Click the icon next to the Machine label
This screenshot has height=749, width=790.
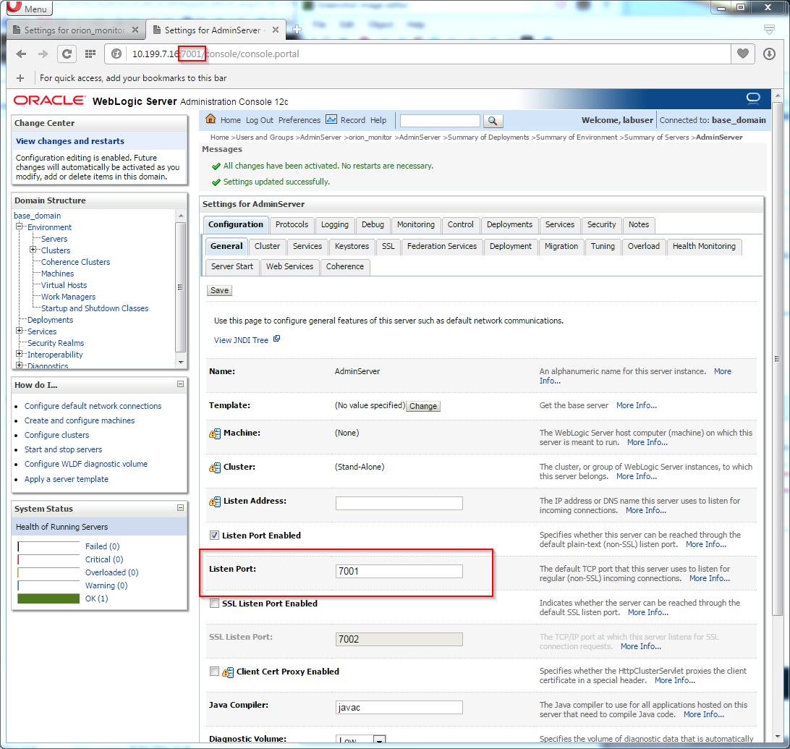click(215, 433)
